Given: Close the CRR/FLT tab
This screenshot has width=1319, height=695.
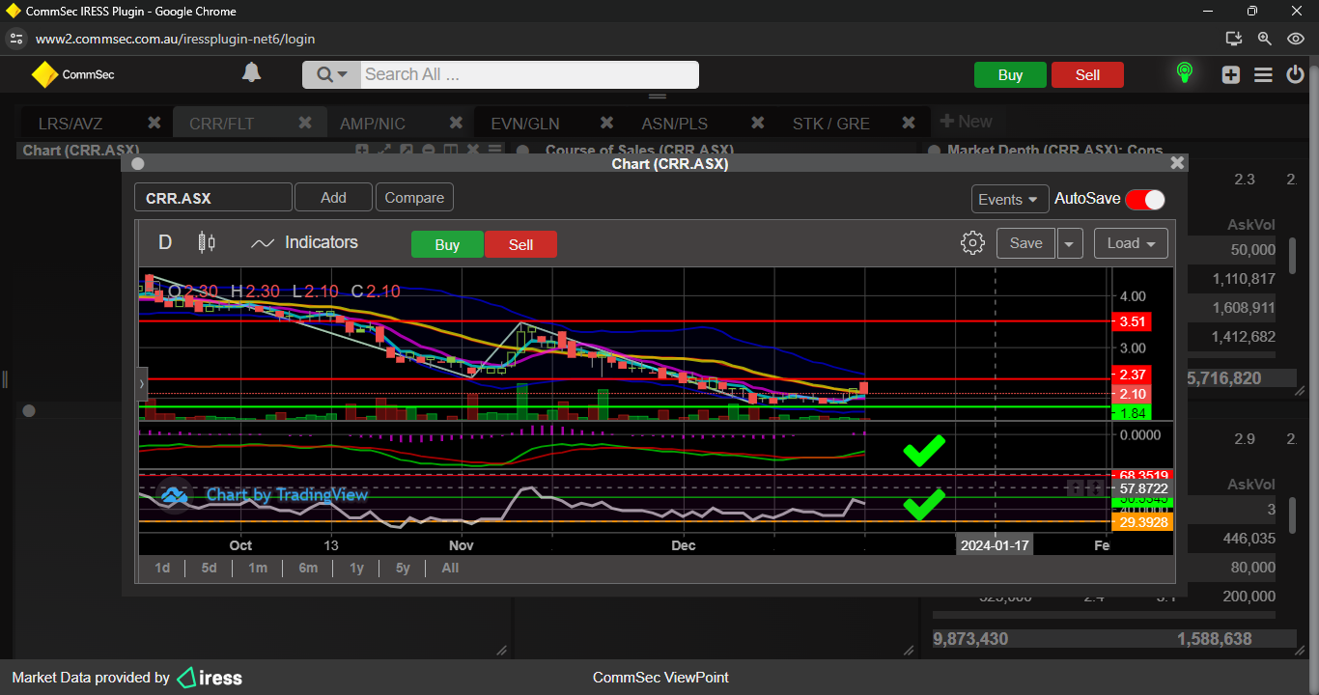Looking at the screenshot, I should pos(305,123).
